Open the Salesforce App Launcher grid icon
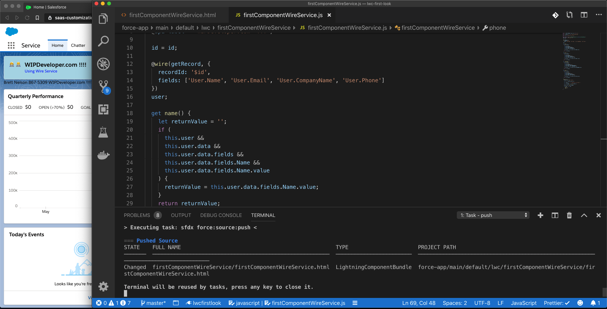Viewport: 607px width, 309px height. (x=11, y=46)
